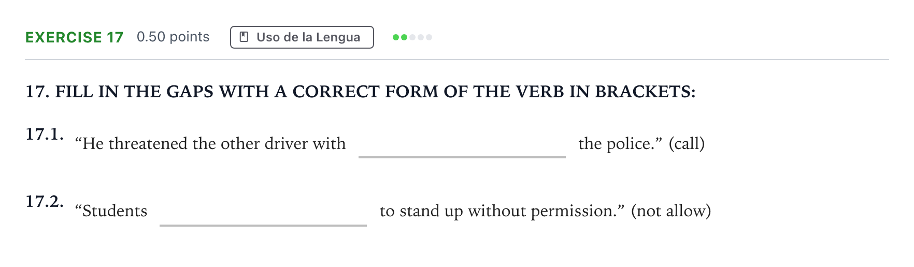
Task: Click the fourth gray difficulty dot
Action: pos(421,37)
